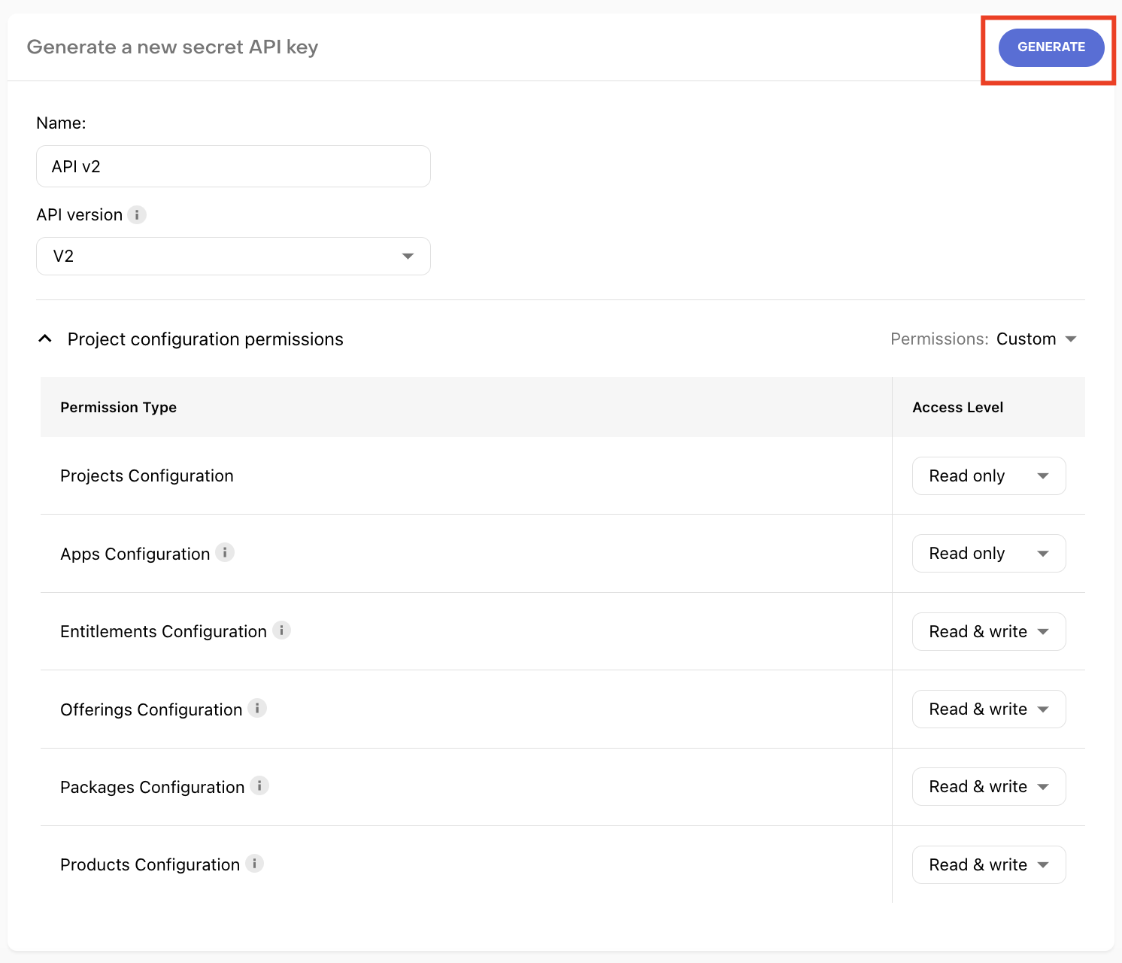1122x963 pixels.
Task: Click the Apps Configuration info icon
Action: click(x=225, y=552)
